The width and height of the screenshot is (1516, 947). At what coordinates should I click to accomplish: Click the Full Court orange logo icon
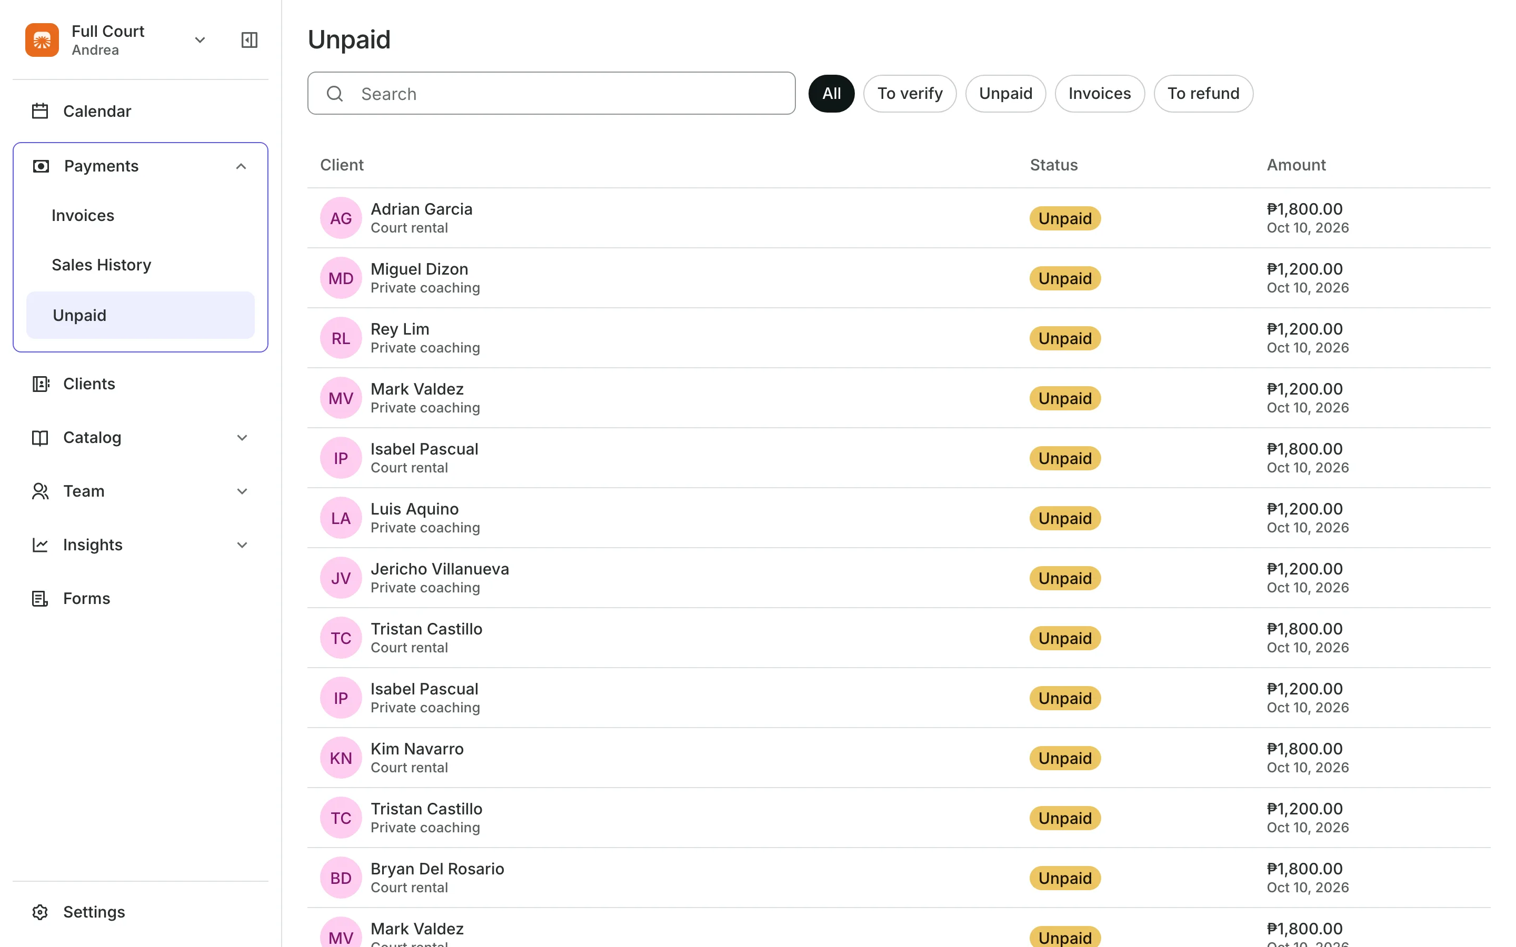click(x=42, y=40)
